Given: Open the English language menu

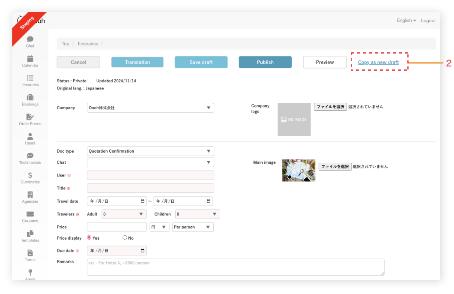Looking at the screenshot, I should [406, 21].
